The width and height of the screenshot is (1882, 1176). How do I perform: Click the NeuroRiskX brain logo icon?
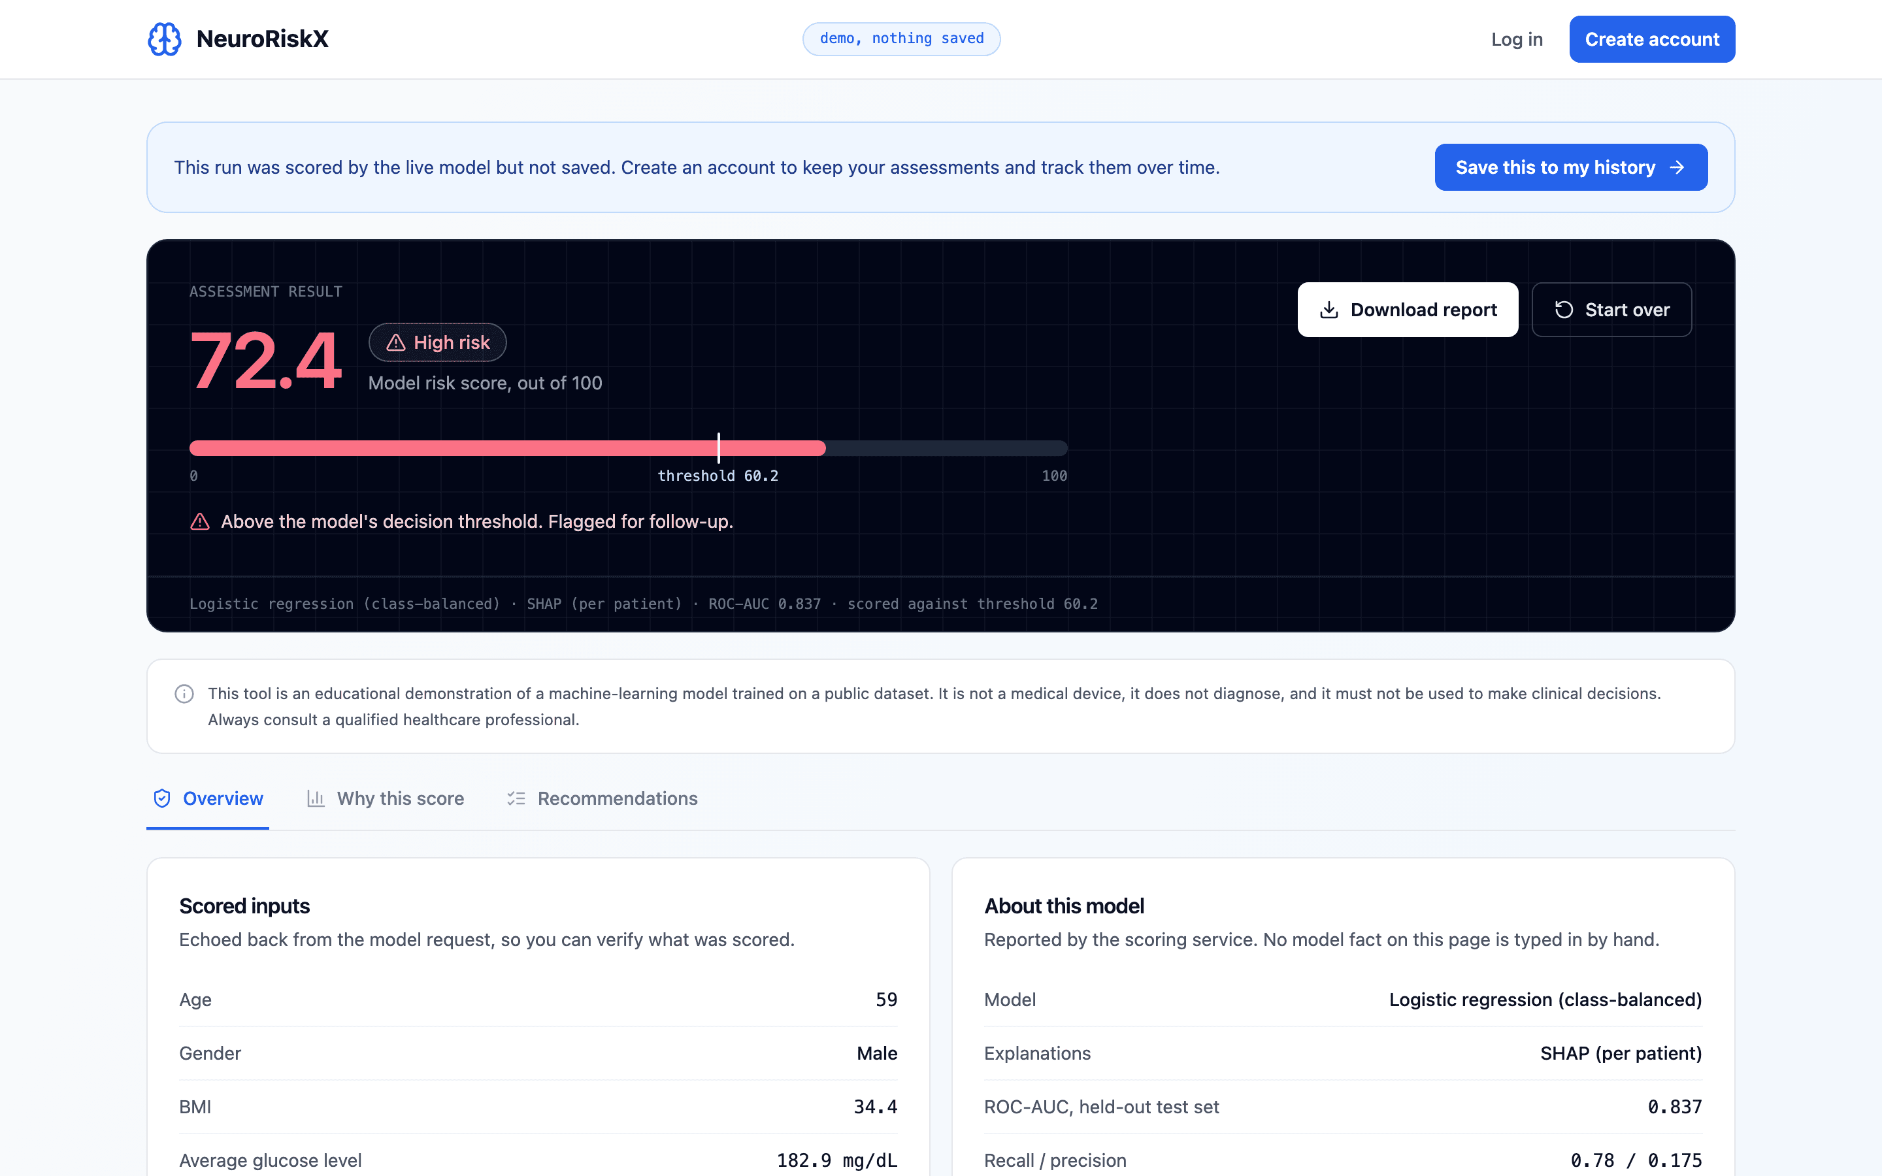pyautogui.click(x=164, y=39)
